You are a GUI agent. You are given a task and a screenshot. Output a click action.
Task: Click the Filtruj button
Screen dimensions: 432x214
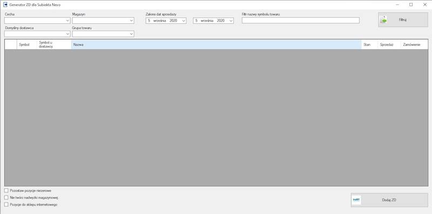(x=403, y=20)
